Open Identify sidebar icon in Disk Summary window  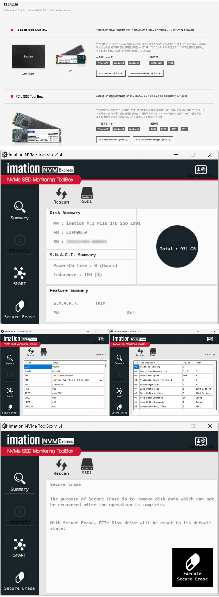coord(20,240)
